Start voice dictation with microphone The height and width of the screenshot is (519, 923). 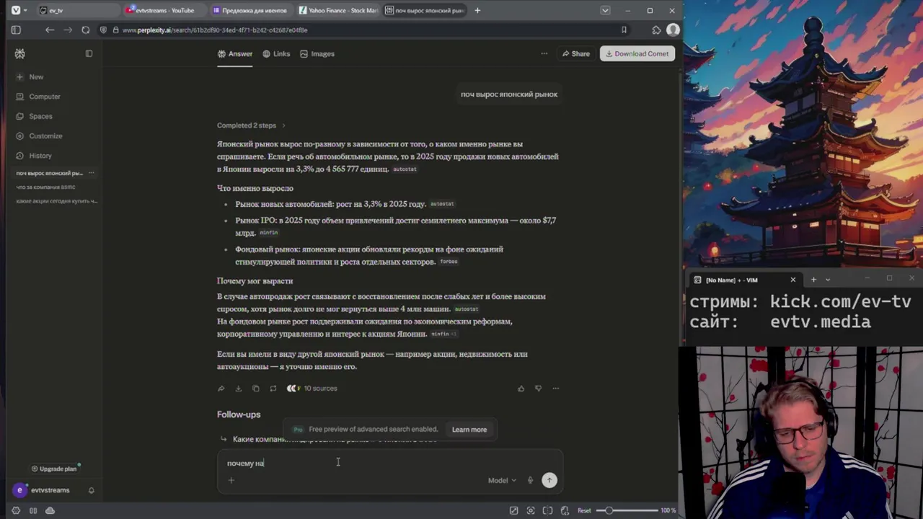click(530, 481)
